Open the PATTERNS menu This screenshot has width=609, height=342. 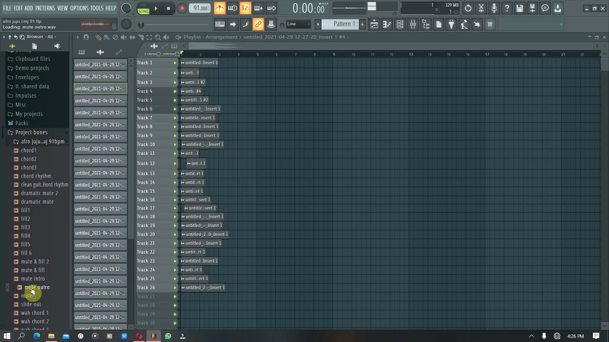click(45, 8)
